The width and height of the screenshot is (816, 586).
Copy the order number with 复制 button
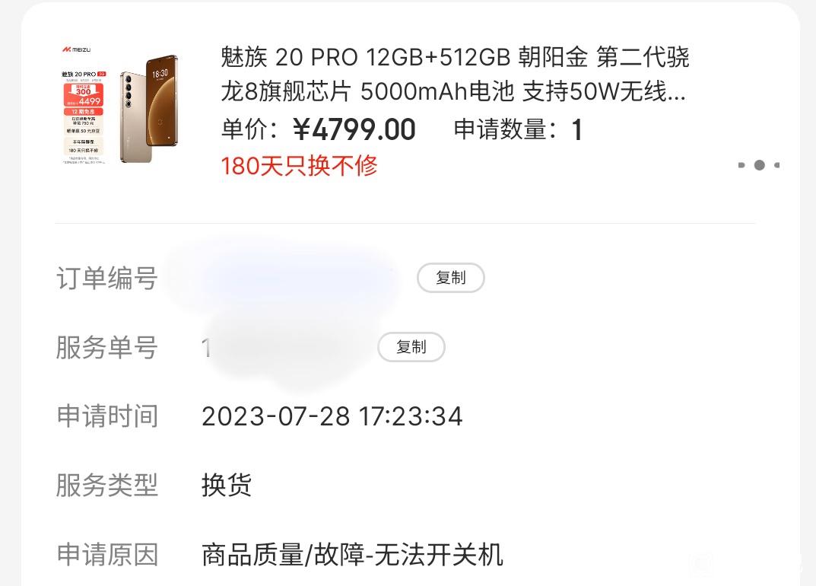[x=451, y=278]
